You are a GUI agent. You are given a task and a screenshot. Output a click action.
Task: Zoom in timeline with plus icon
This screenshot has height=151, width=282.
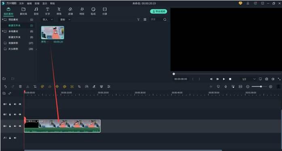[271, 87]
